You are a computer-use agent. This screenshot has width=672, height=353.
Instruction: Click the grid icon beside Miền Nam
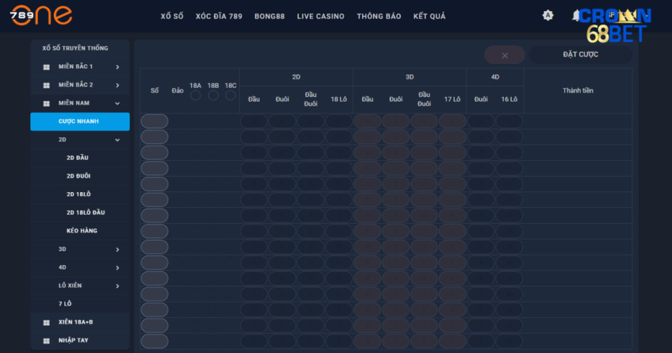click(x=47, y=104)
